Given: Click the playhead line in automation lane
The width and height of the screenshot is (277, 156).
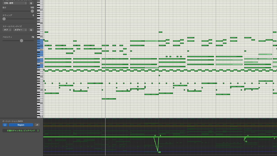Looking at the screenshot, I should tap(106, 137).
